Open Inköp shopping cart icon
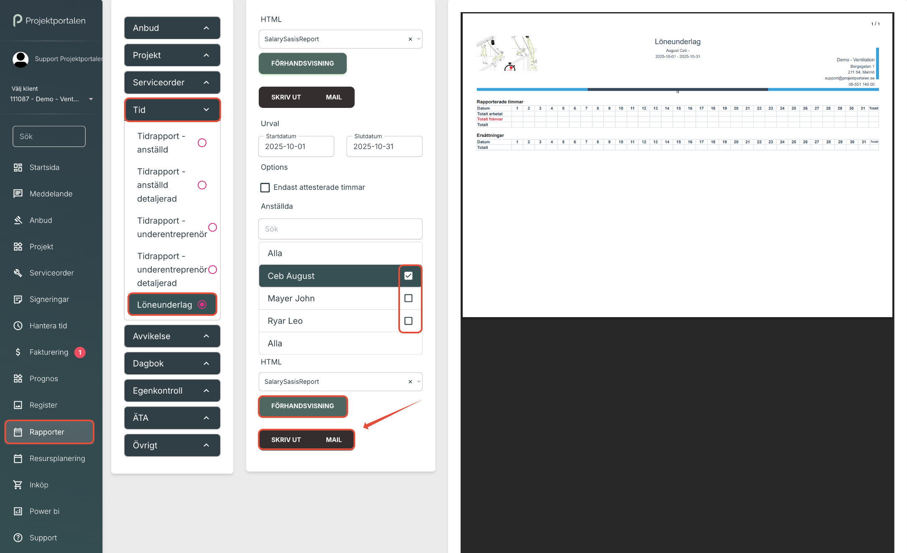The height and width of the screenshot is (553, 907). point(18,484)
